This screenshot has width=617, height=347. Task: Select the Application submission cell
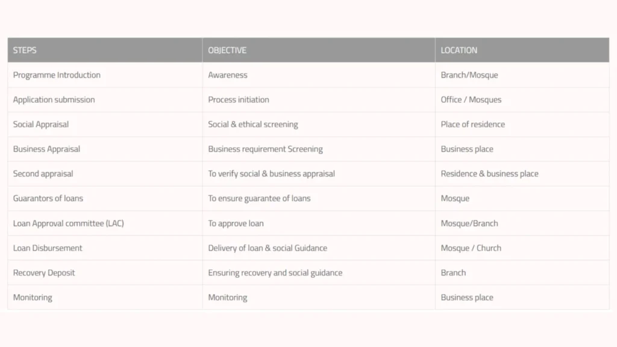pos(54,99)
